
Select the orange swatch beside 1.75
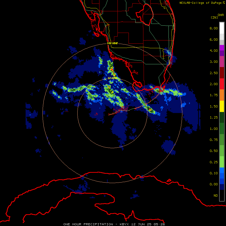pyautogui.click(x=222, y=95)
